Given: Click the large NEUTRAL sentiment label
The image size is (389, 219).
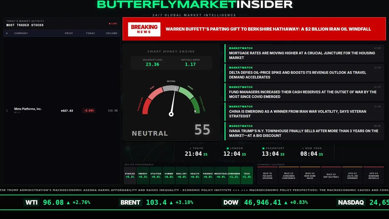Looking at the screenshot, I should 150,133.
